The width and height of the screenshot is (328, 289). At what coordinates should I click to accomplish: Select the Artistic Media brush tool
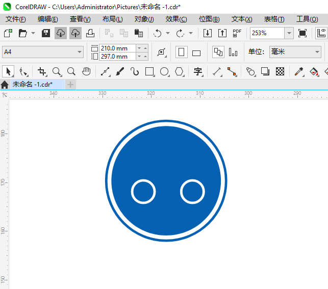click(x=120, y=71)
